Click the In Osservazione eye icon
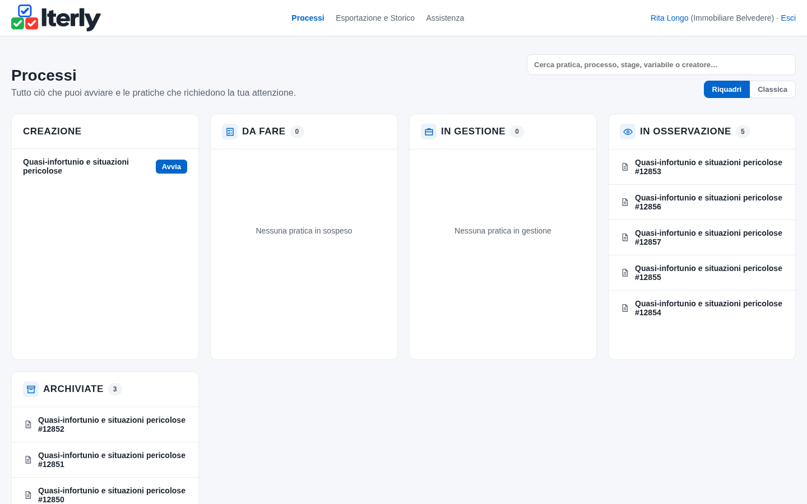The width and height of the screenshot is (807, 504). 628,132
